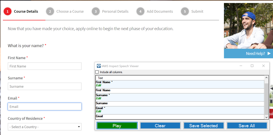This screenshot has height=135, width=273.
Task: Click step 1 Course Details circle icon
Action: pos(8,11)
